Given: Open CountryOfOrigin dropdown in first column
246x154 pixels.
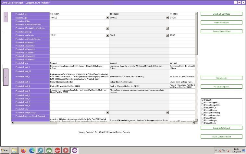Looking at the screenshot, I should pos(107,112).
